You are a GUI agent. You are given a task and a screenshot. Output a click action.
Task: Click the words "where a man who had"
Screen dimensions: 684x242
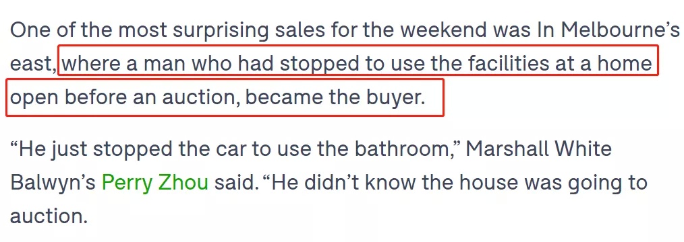click(168, 65)
